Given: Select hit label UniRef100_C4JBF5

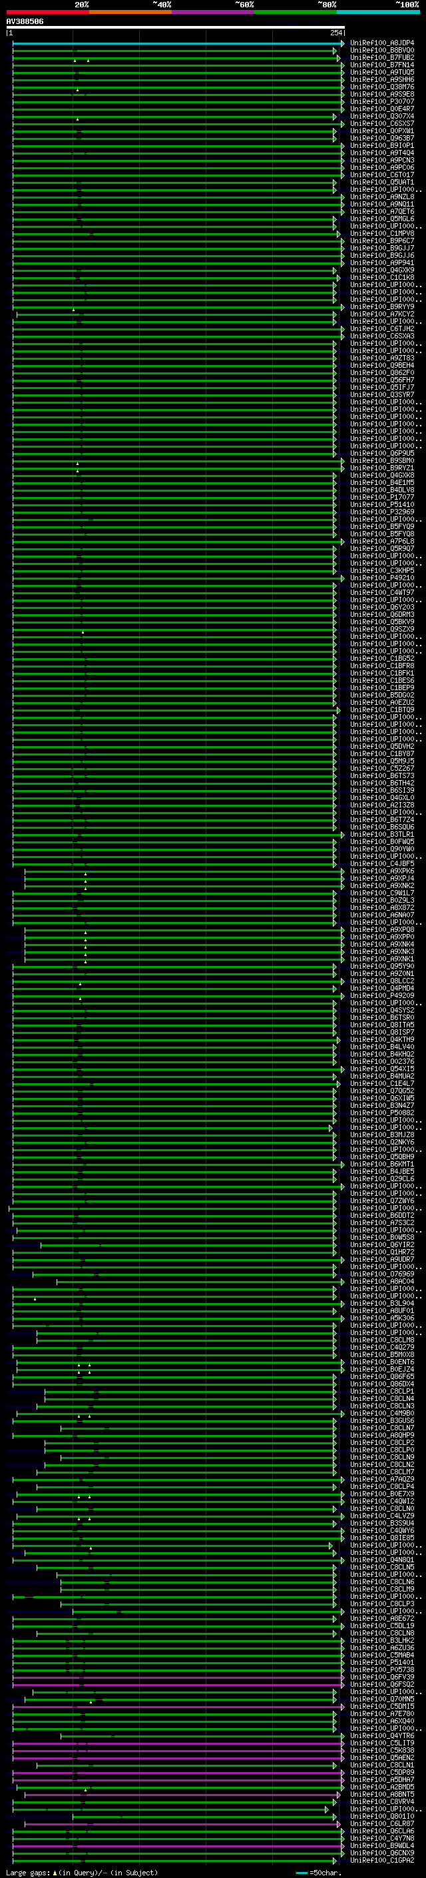Looking at the screenshot, I should pos(382,864).
